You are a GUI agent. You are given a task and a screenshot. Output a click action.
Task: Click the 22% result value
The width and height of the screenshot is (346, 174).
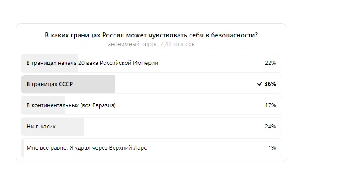point(270,63)
